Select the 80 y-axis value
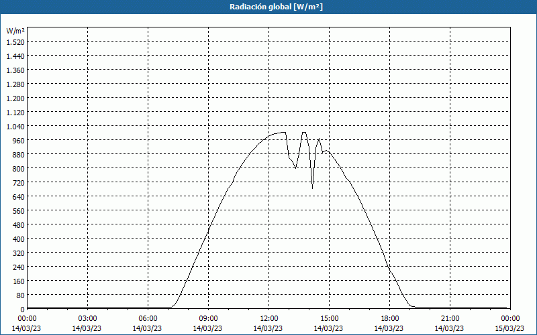This screenshot has height=335, width=537. [20, 295]
